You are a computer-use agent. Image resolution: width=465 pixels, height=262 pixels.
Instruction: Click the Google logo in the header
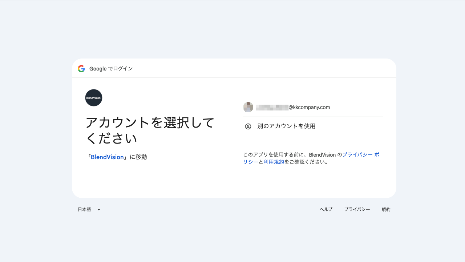coord(81,69)
